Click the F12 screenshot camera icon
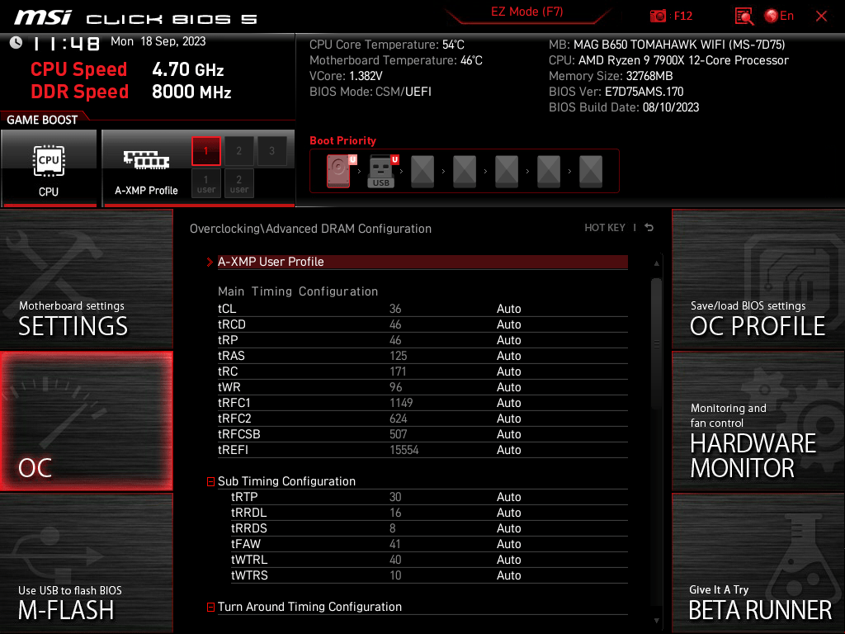Screen dimensions: 845x634 (x=658, y=17)
